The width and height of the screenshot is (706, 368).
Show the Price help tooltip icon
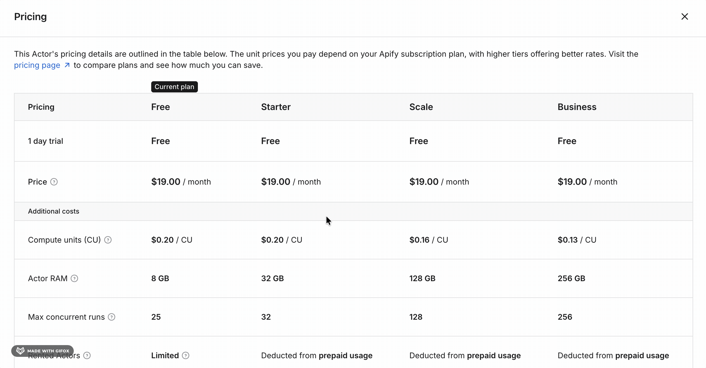coord(54,182)
